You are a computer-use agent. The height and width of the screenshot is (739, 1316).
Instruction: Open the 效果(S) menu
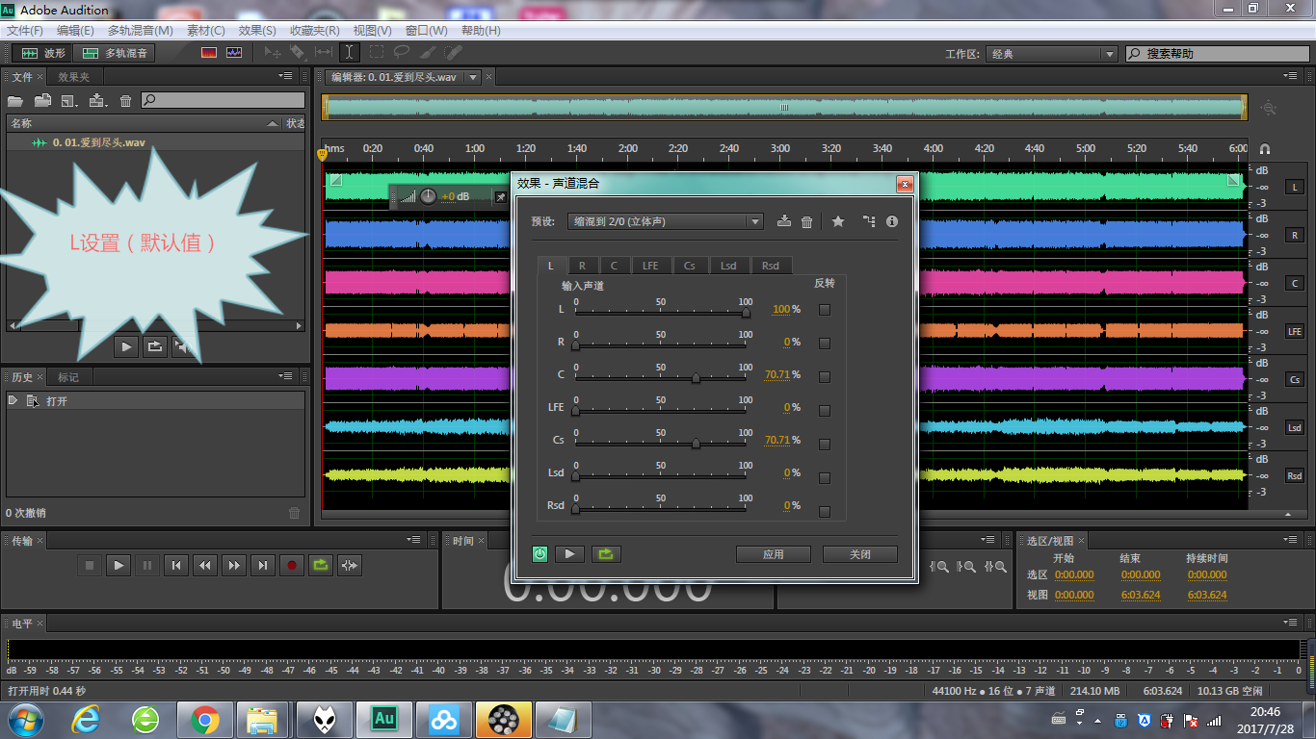[x=257, y=31]
